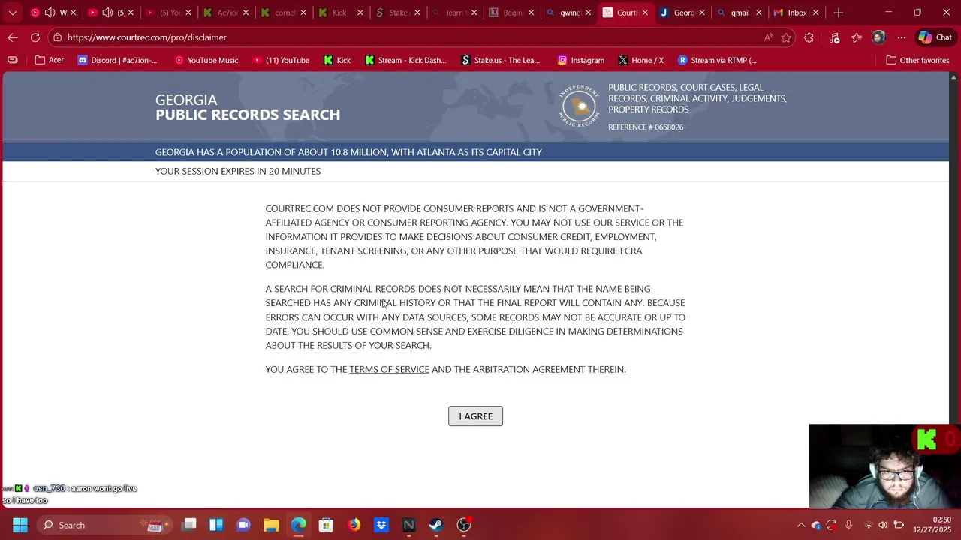
Task: Open the Acer bookmarks folder
Action: pyautogui.click(x=50, y=60)
